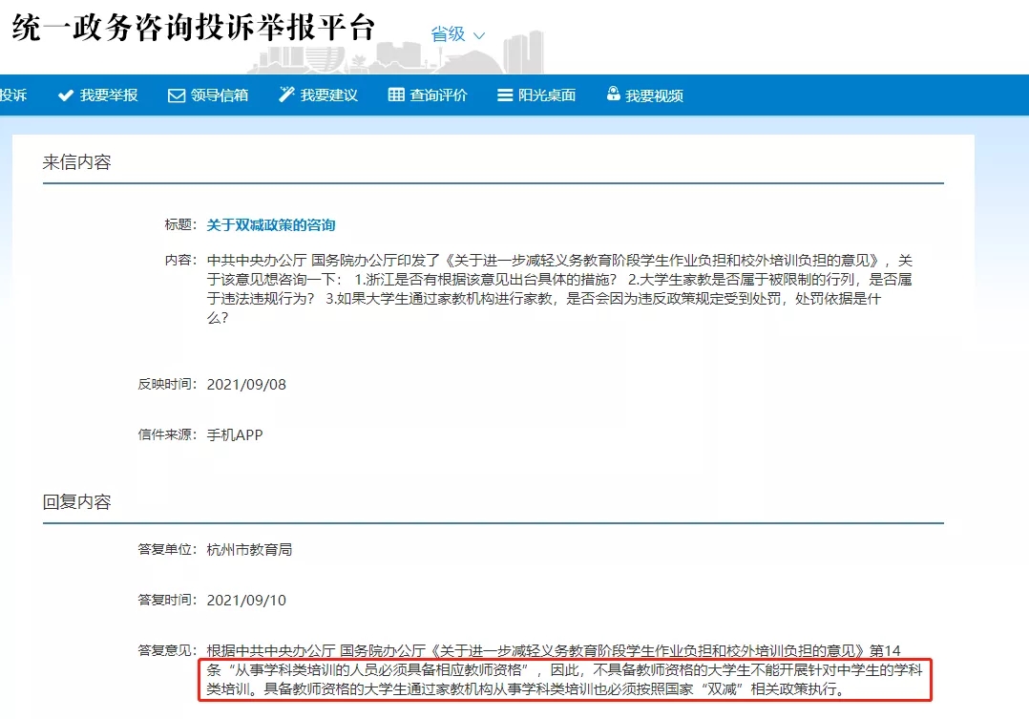Open the 关于双减政策的咨询 title link

coord(271,224)
